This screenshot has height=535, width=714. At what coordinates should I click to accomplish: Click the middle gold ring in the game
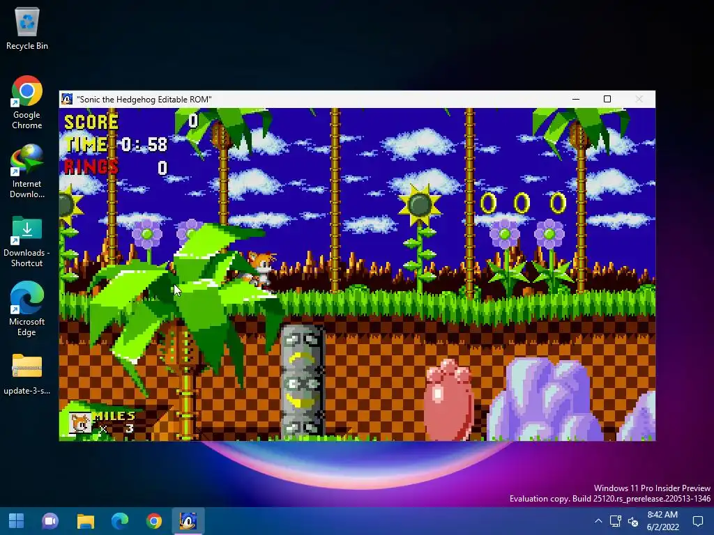click(x=522, y=203)
